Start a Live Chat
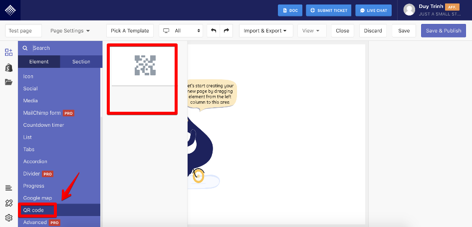 (374, 10)
